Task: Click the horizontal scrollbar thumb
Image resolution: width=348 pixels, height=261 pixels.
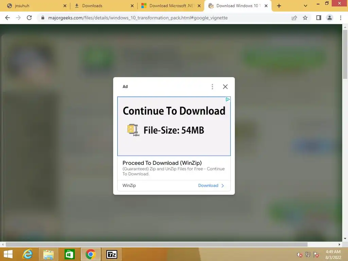Action: [x=157, y=244]
